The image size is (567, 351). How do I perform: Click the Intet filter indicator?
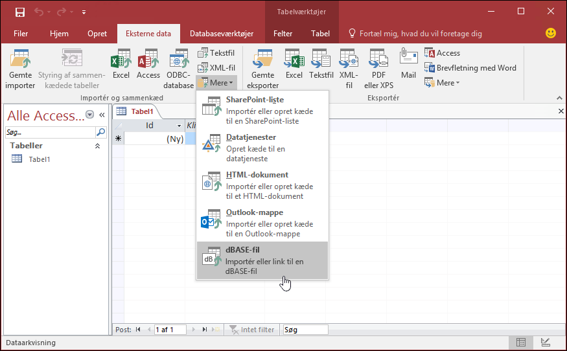pyautogui.click(x=252, y=330)
